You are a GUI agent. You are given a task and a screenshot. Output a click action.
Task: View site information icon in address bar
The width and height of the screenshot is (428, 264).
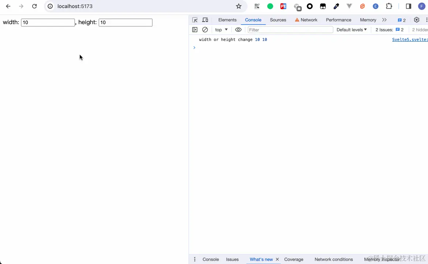(50, 6)
